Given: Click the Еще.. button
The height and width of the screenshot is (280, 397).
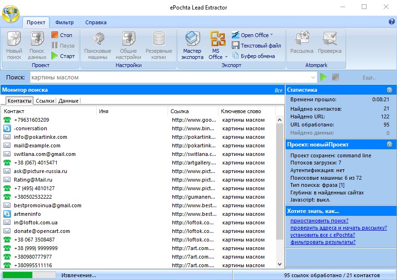Looking at the screenshot, I should [369, 77].
